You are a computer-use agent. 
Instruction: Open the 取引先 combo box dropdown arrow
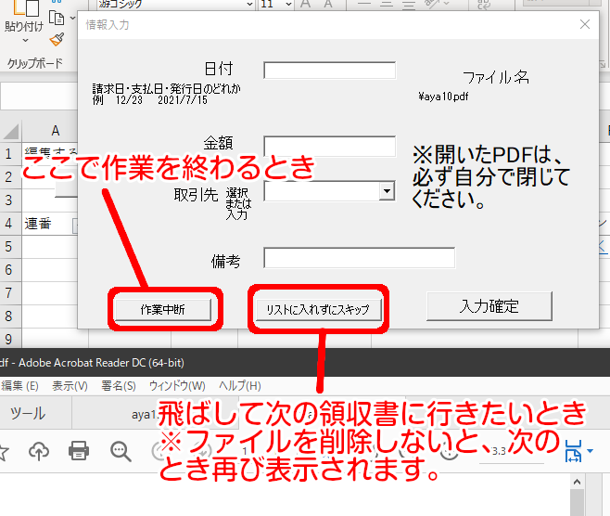tap(387, 191)
